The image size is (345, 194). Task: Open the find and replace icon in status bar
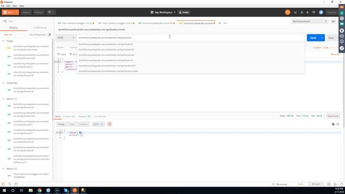[10, 184]
